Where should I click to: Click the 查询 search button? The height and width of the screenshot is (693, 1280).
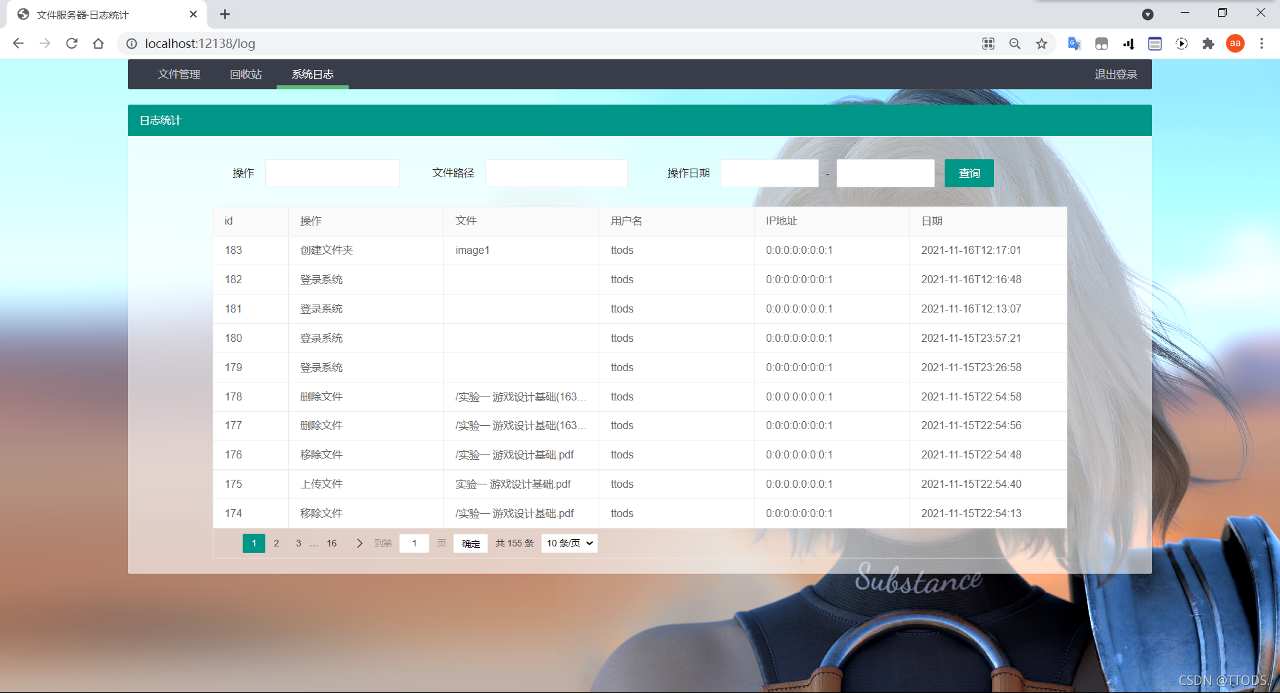click(x=969, y=173)
